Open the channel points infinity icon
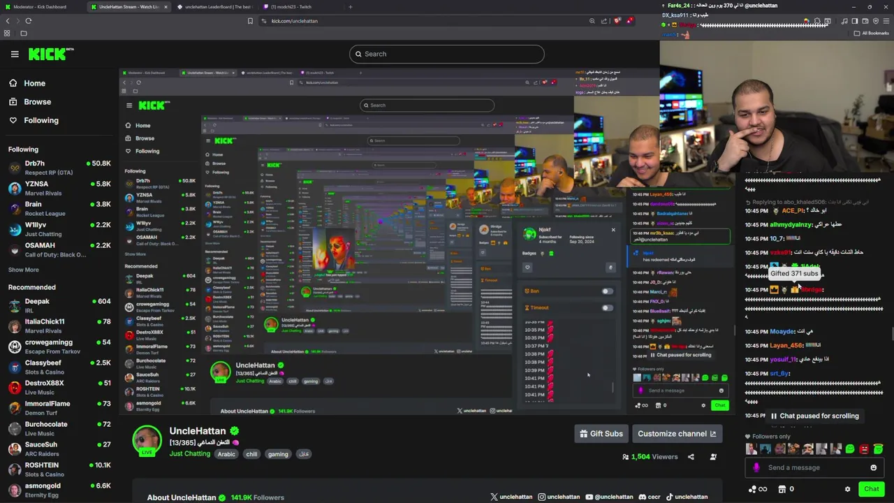The height and width of the screenshot is (503, 894). pyautogui.click(x=757, y=489)
